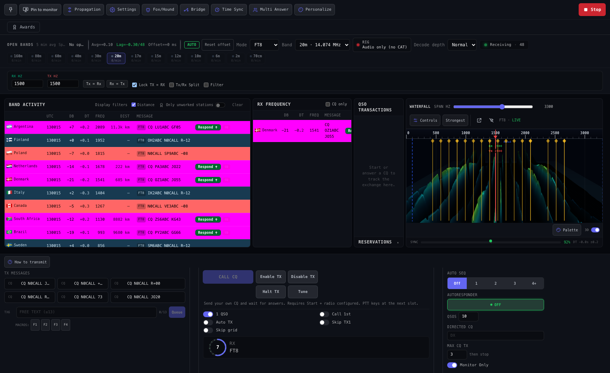Click the Free Text message field

click(x=87, y=312)
